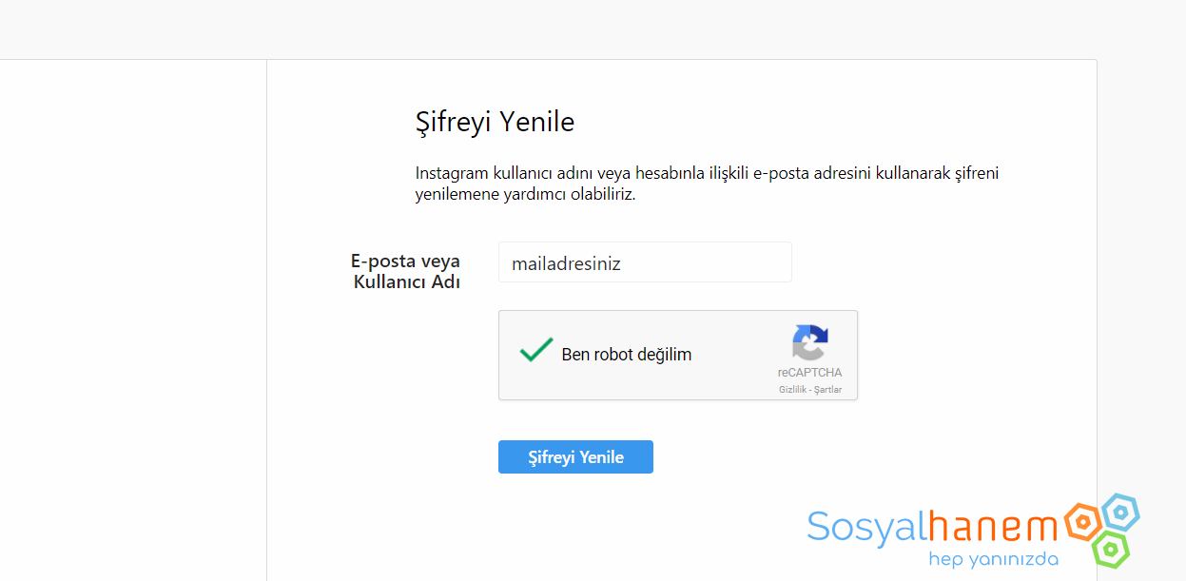The image size is (1186, 581).
Task: Click the Instagram password reset description paragraph
Action: [x=707, y=184]
